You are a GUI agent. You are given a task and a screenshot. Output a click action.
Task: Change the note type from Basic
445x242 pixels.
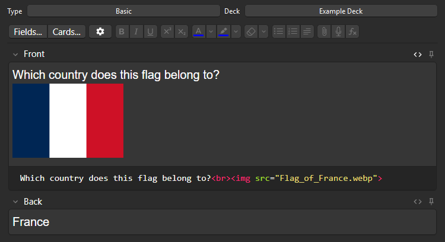click(x=124, y=11)
